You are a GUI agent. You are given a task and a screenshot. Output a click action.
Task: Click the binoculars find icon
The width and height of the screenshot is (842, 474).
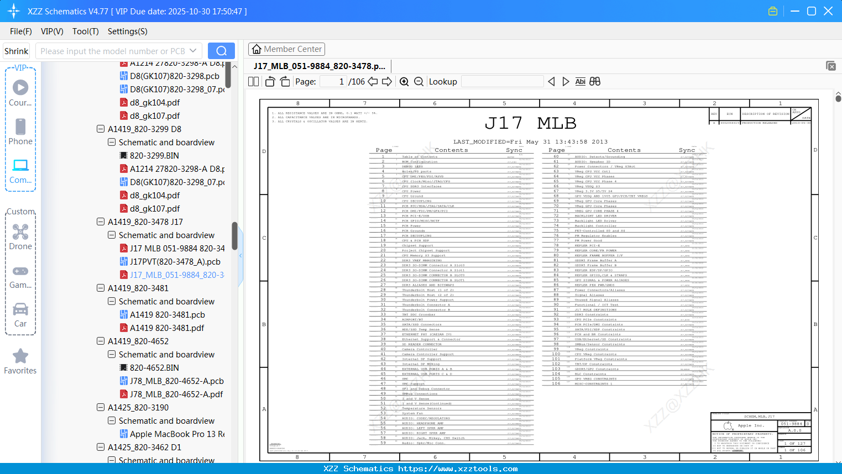click(x=595, y=82)
